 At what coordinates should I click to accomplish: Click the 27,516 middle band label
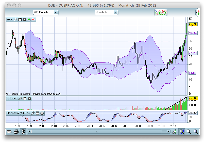tap(193, 53)
